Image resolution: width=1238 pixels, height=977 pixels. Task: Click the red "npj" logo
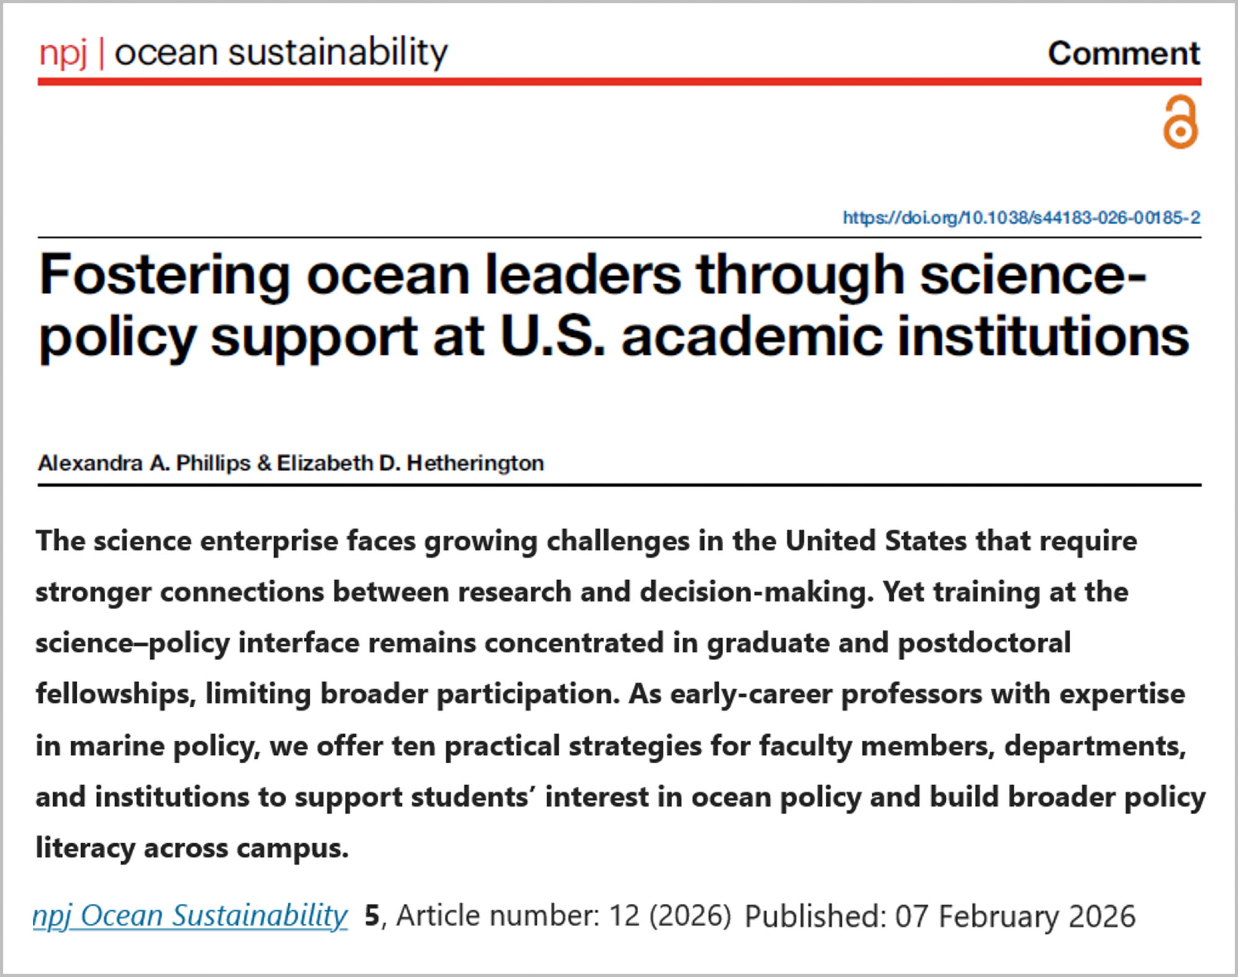tap(63, 54)
